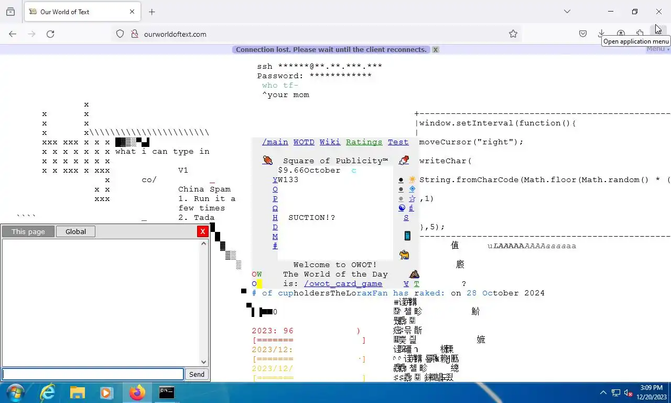Show site security lock info
The height and width of the screenshot is (403, 671).
coord(134,34)
